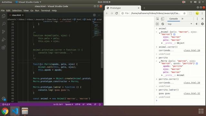Open the class.html:32 source link
Image resolution: width=206 pixels, height=116 pixels.
[192, 93]
